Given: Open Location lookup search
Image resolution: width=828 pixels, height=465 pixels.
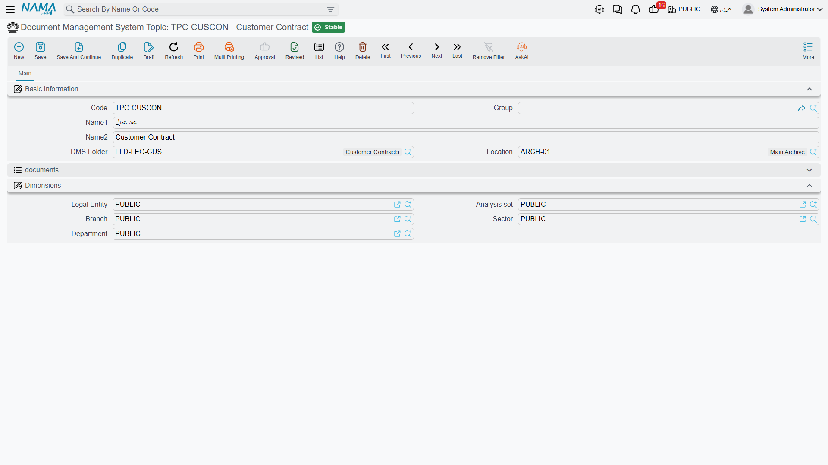Looking at the screenshot, I should tap(813, 152).
